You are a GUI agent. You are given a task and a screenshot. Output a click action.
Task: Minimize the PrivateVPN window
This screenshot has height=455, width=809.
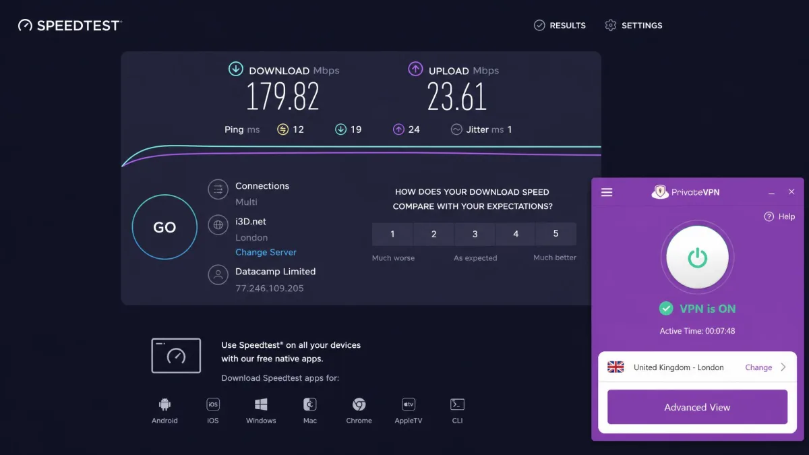[771, 193]
